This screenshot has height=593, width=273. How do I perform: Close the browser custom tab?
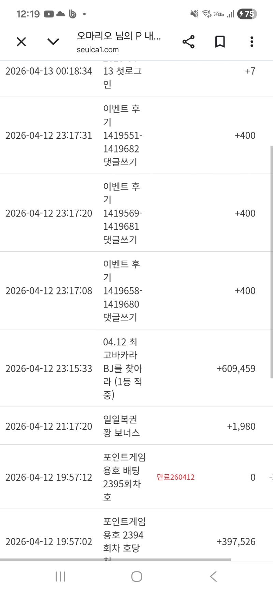pos(21,42)
